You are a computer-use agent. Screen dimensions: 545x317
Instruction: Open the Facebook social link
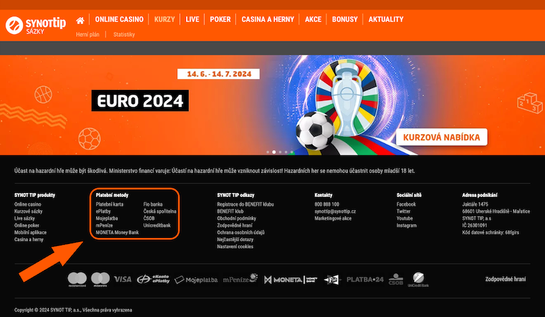(406, 205)
